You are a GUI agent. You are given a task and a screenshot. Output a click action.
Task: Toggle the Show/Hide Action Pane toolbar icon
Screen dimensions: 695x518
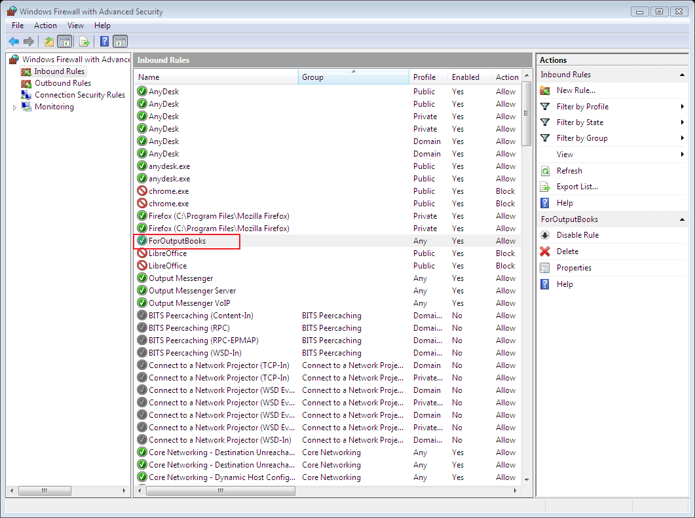pos(120,42)
